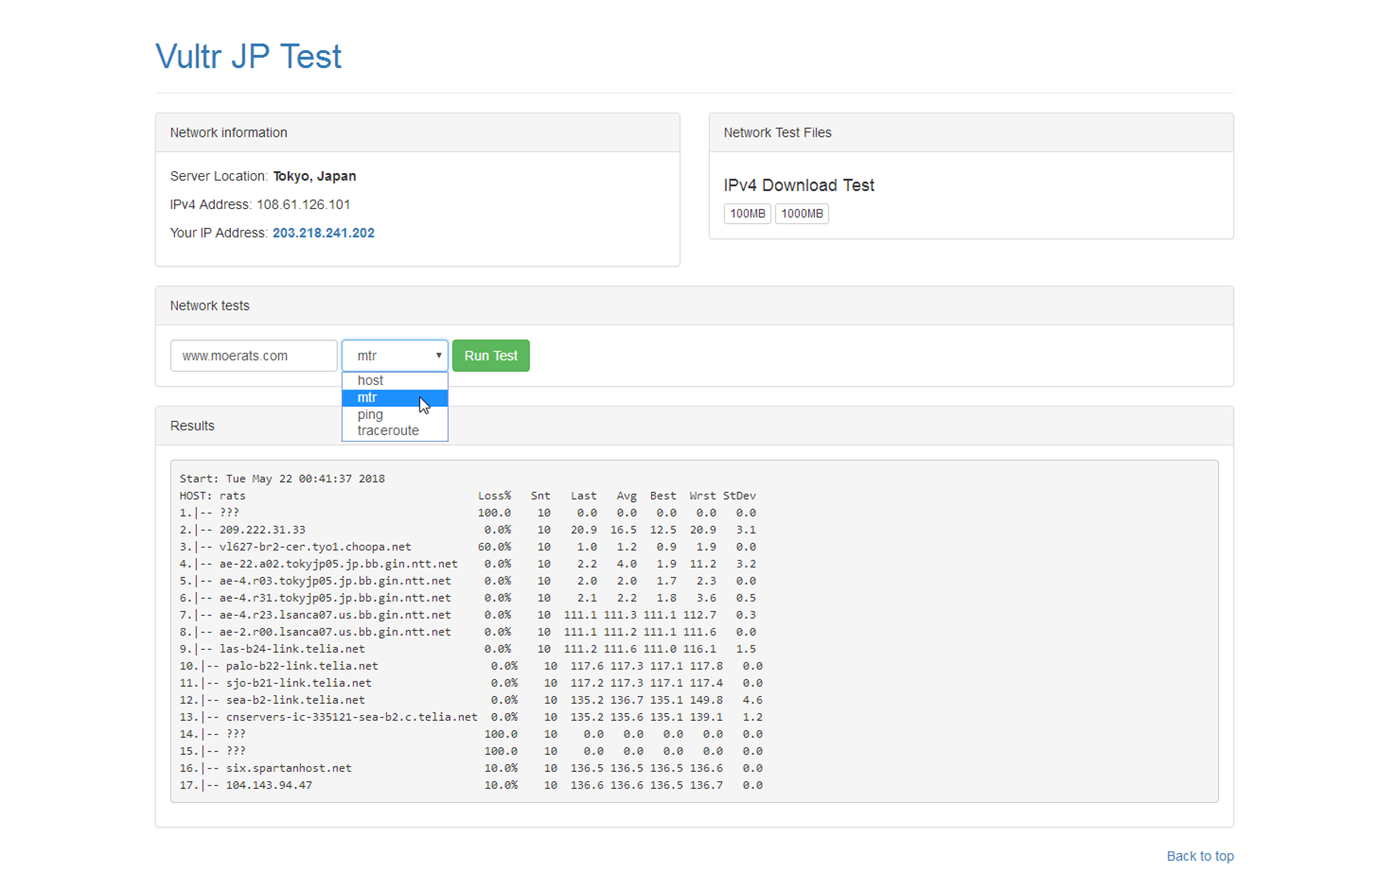
Task: Click the Server Location Tokyo, Japan text
Action: [263, 176]
